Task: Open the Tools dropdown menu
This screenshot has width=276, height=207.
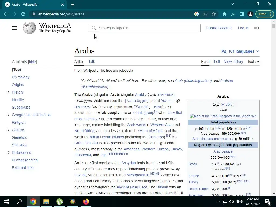Action: (253, 62)
